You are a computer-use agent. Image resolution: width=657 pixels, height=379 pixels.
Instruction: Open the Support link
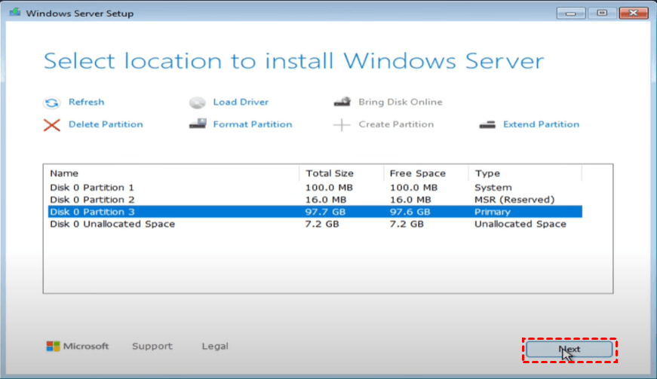pos(152,347)
